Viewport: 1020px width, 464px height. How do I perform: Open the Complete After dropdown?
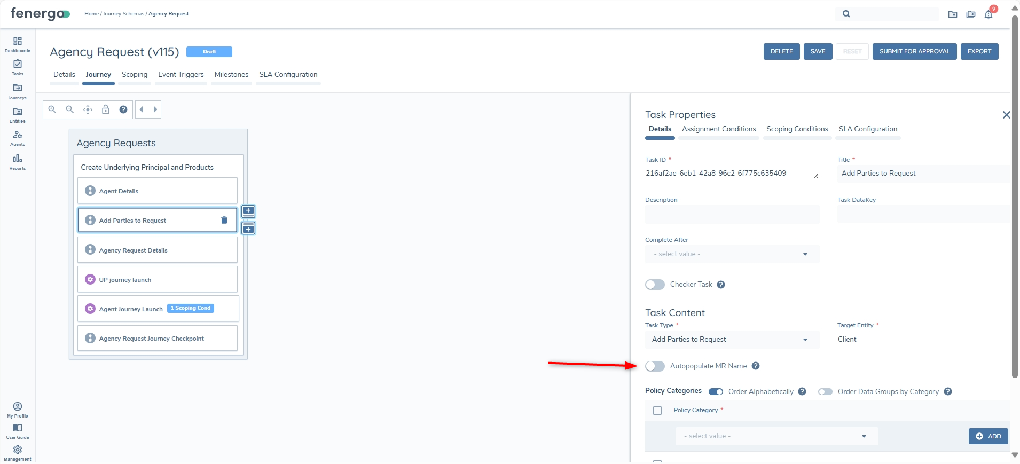click(x=732, y=254)
